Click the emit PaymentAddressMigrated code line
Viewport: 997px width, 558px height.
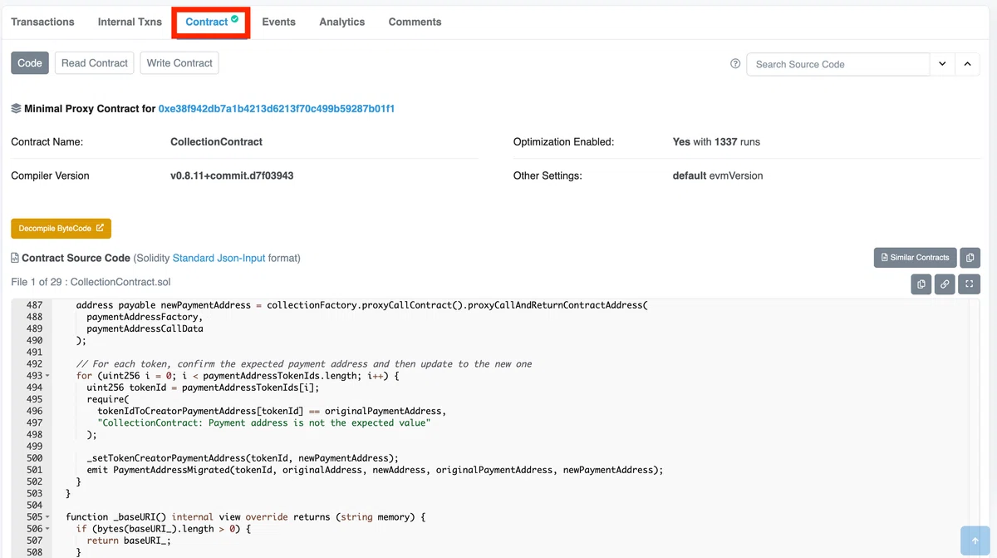[375, 470]
